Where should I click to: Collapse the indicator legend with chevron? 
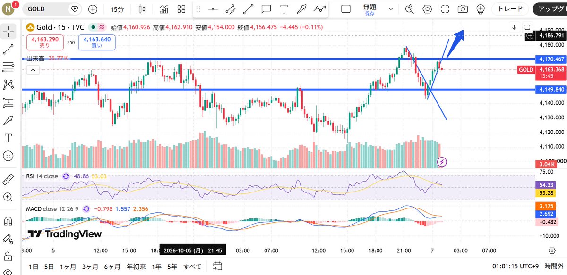tap(33, 70)
